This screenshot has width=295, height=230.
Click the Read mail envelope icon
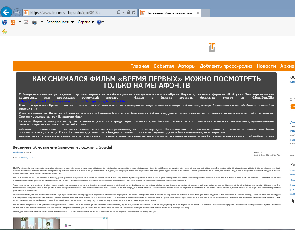[26, 22]
